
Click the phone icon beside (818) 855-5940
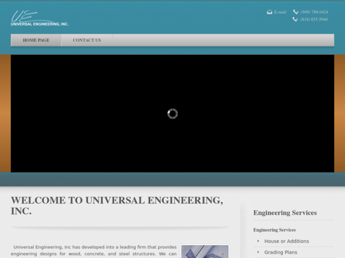[x=296, y=19]
